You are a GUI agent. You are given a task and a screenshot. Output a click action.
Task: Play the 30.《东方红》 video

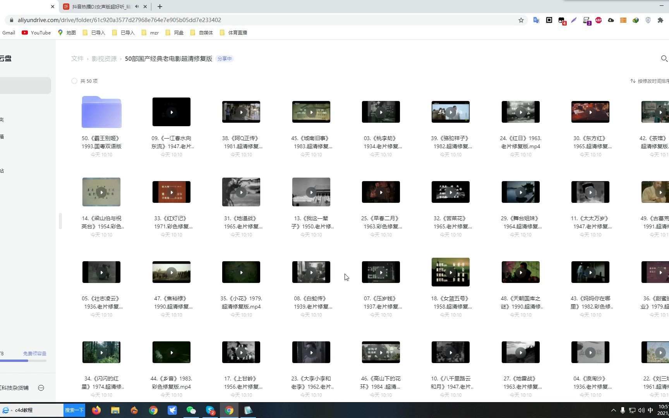click(590, 112)
